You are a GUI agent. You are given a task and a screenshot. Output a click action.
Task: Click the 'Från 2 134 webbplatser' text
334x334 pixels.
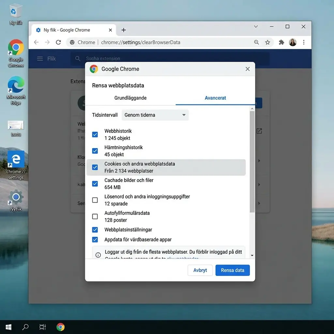click(129, 171)
